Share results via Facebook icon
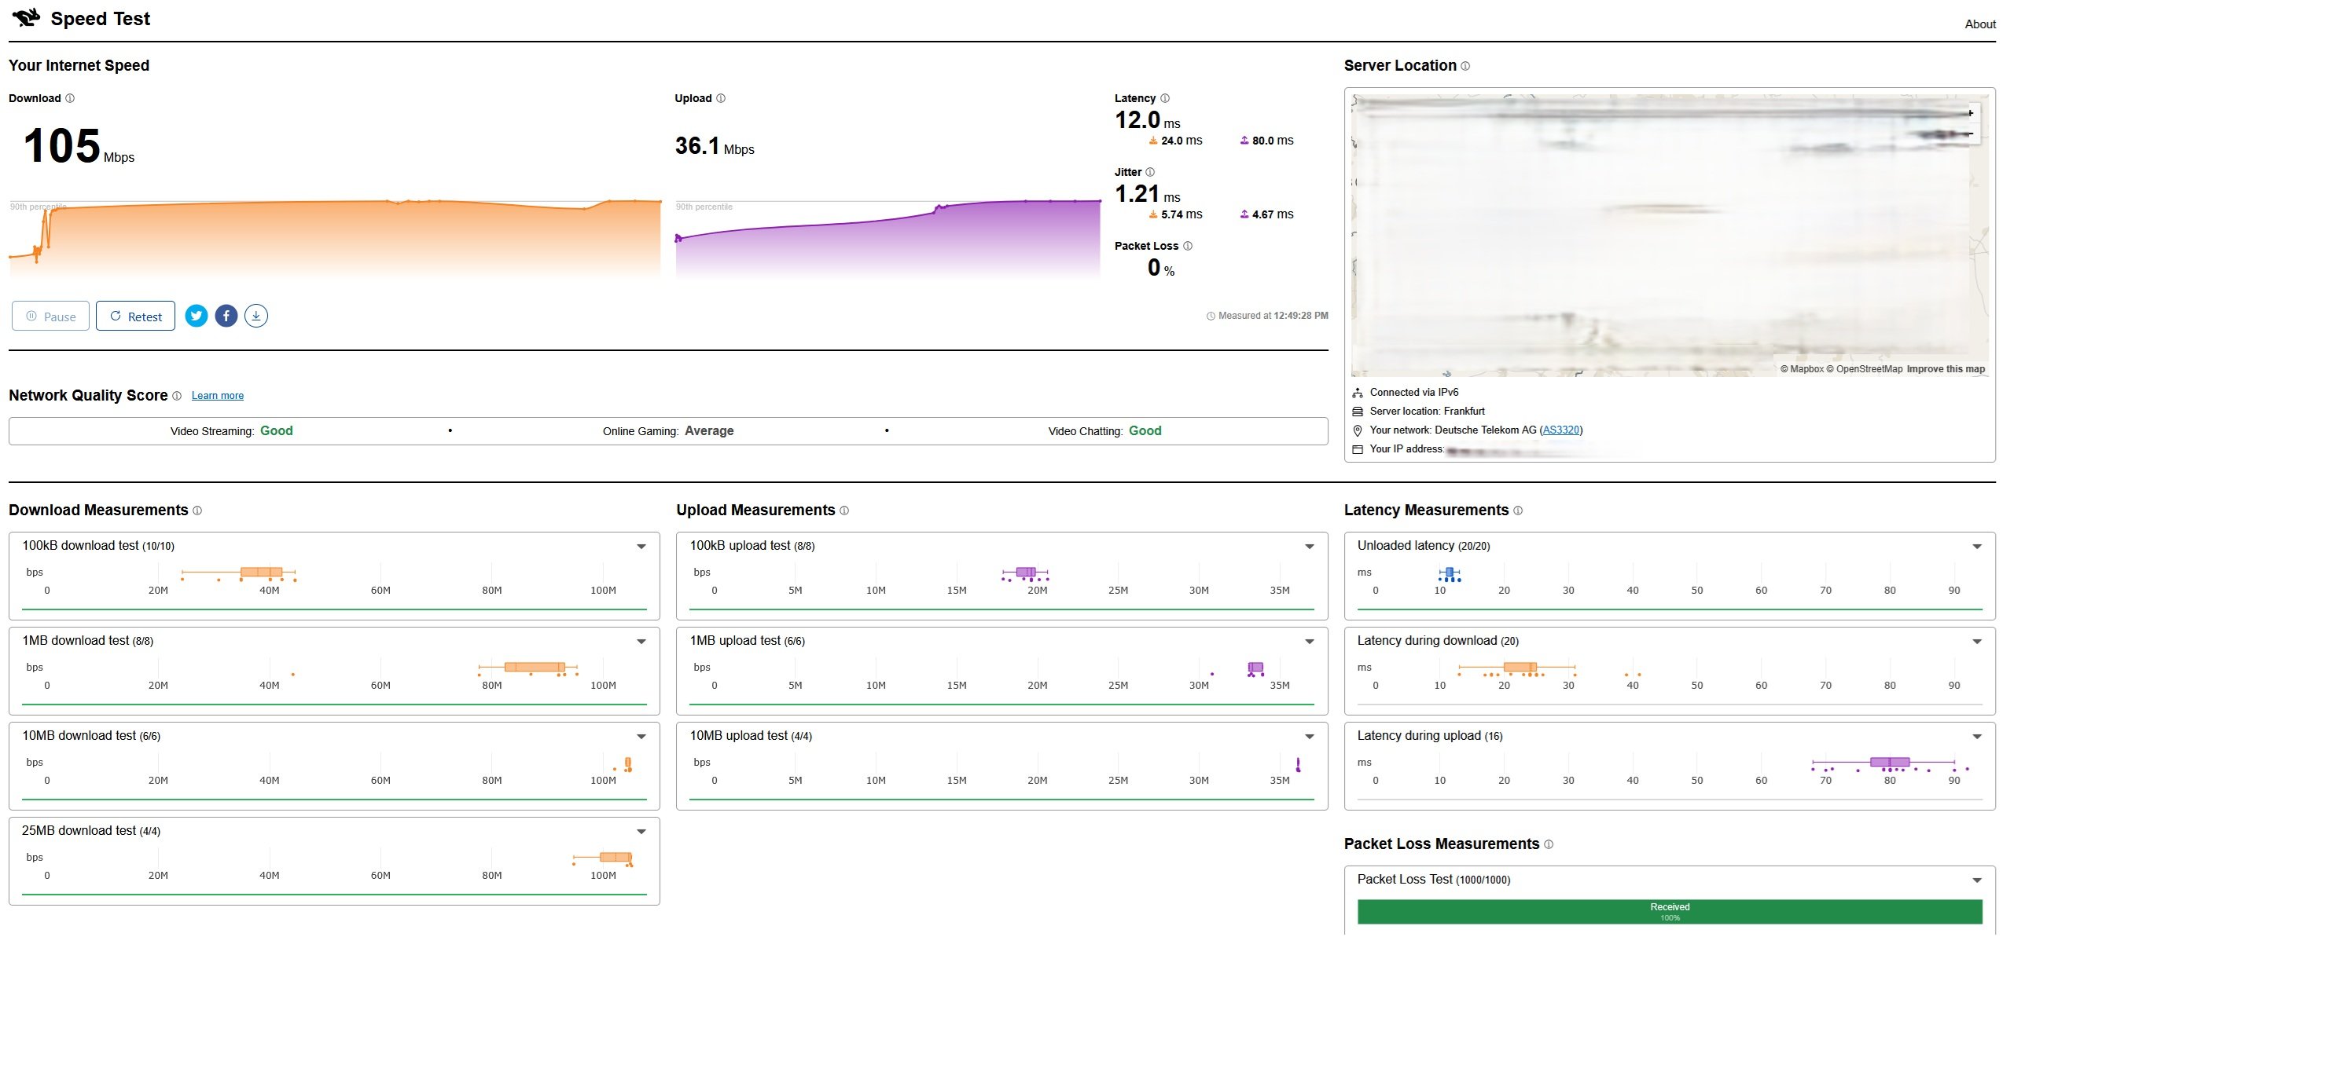The image size is (2341, 1087). pyautogui.click(x=226, y=316)
